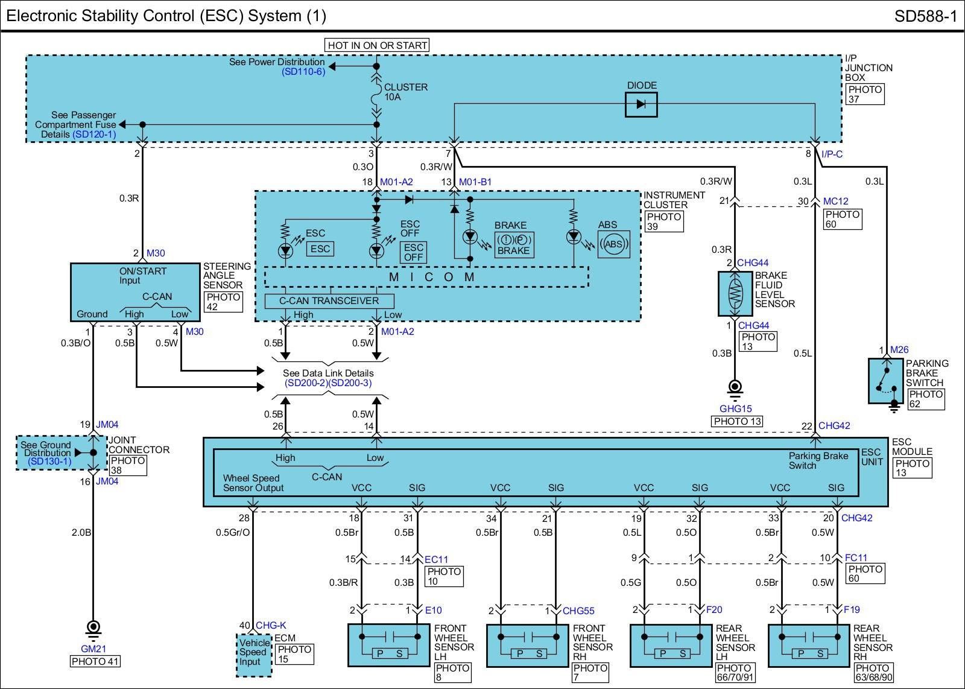Follow the SD200-3 data link reference

350,383
